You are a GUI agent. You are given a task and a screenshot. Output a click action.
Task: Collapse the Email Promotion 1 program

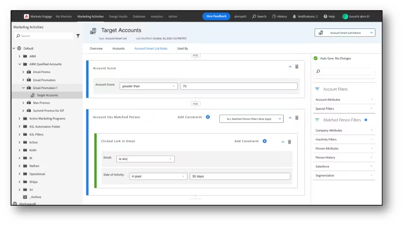23,88
